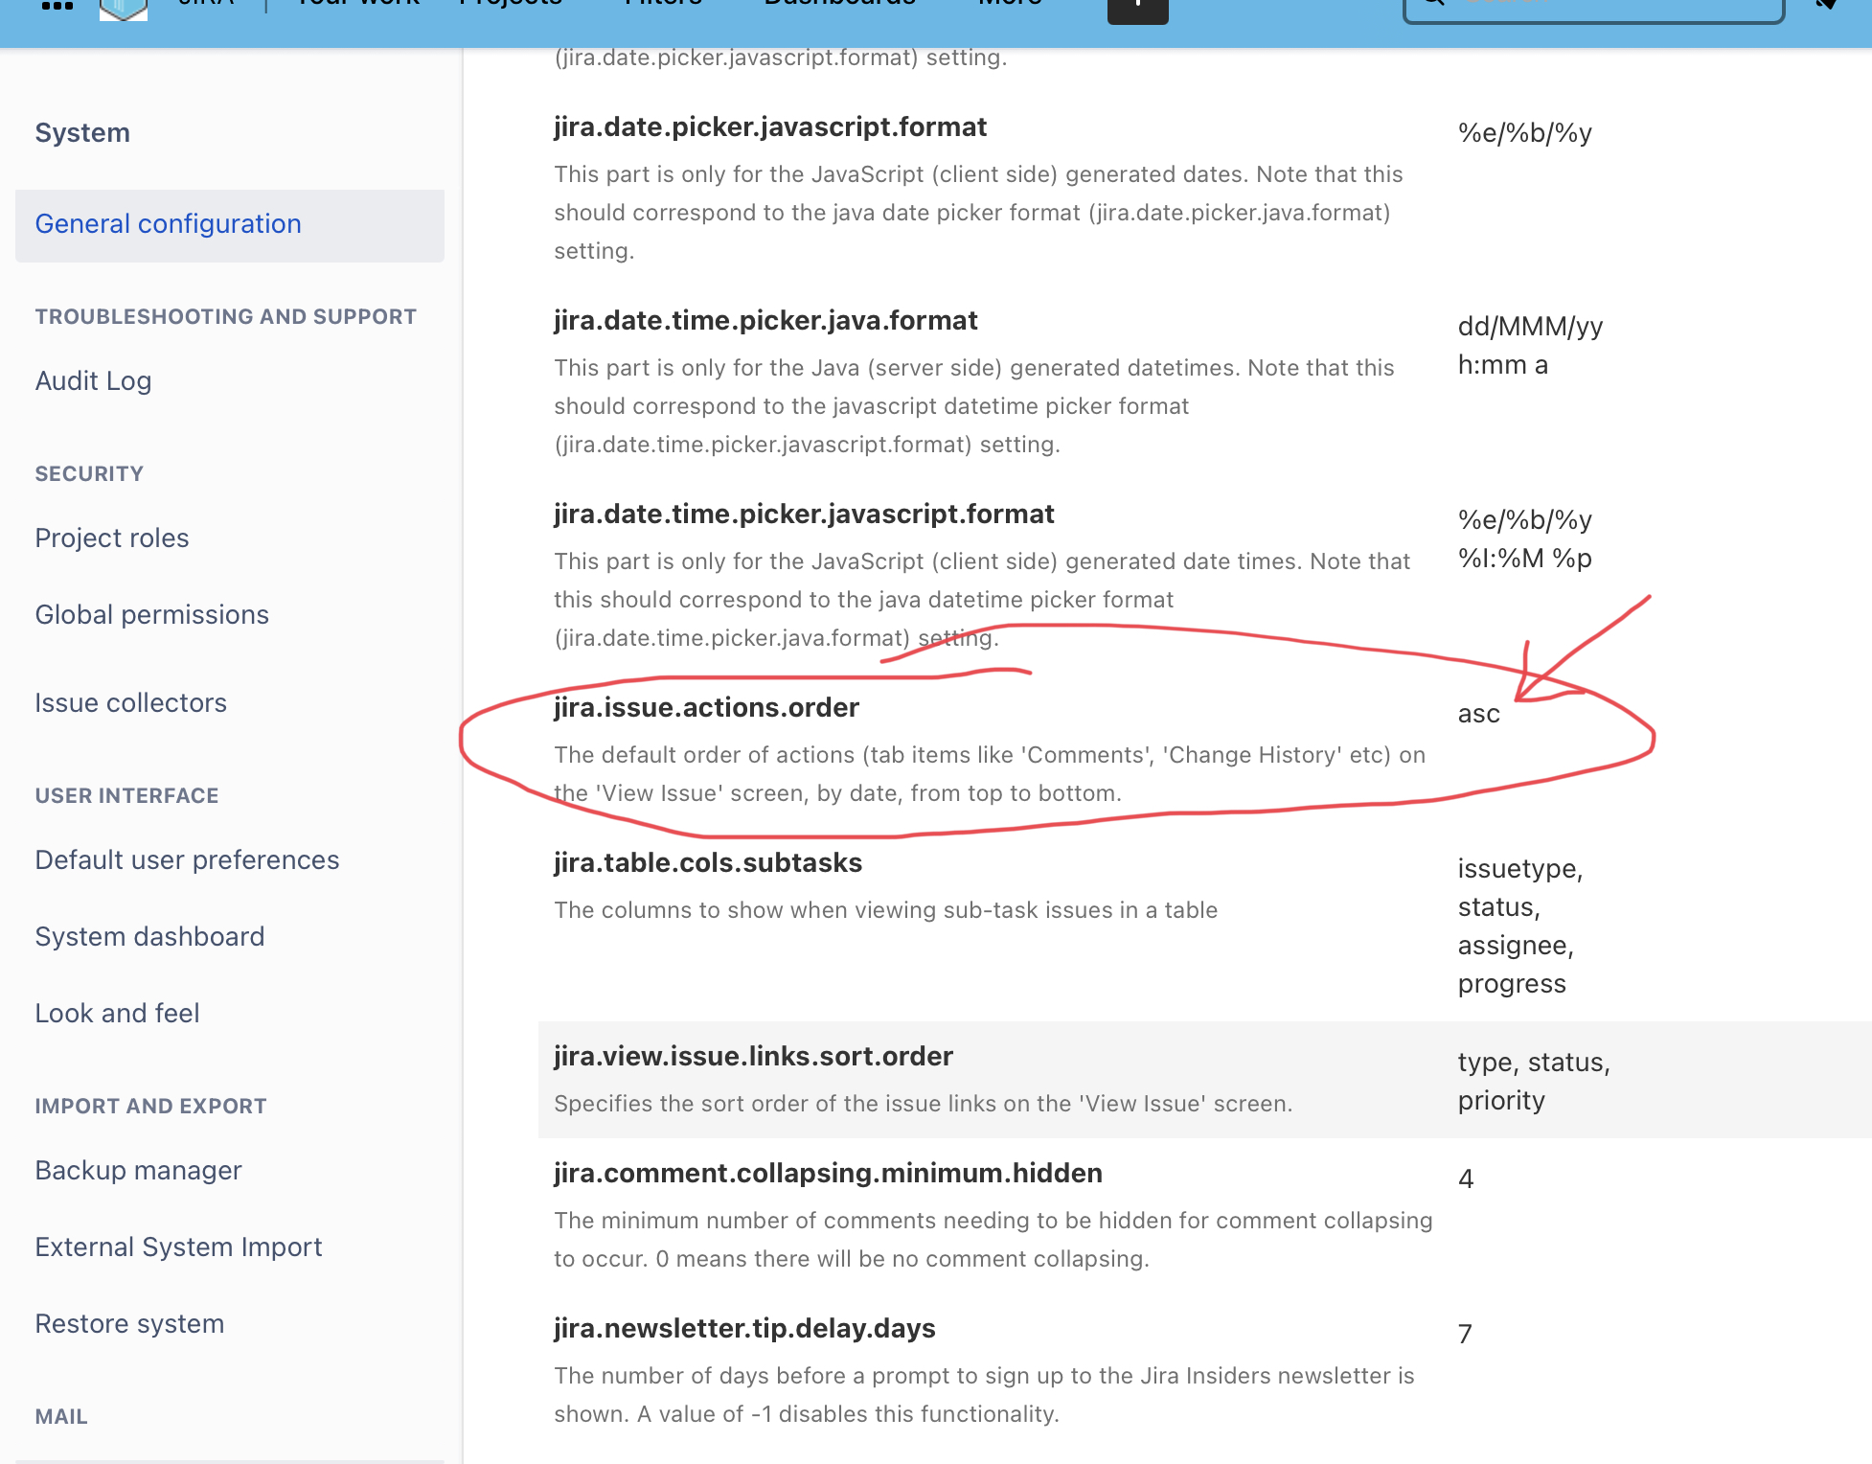Click the jira.view.issue.links.sort.order setting name
The image size is (1872, 1464).
pyautogui.click(x=753, y=1056)
